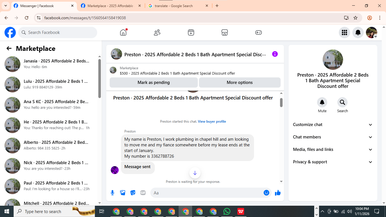This screenshot has width=386, height=217.
Task: Switch to the translate - Google Search tab
Action: click(178, 6)
